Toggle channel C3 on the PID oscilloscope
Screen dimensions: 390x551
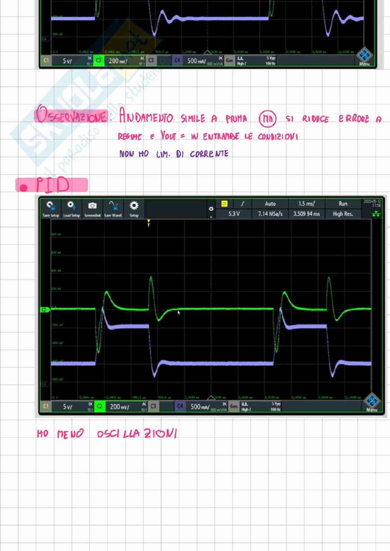click(x=153, y=406)
